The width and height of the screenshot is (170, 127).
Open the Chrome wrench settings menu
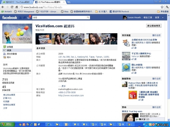tap(167, 7)
